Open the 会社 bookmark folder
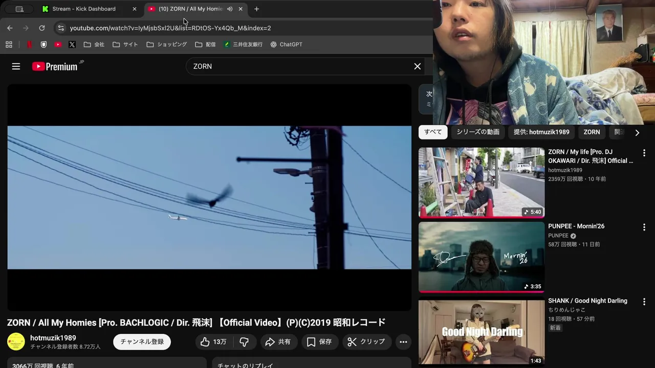The width and height of the screenshot is (655, 368). (x=94, y=44)
